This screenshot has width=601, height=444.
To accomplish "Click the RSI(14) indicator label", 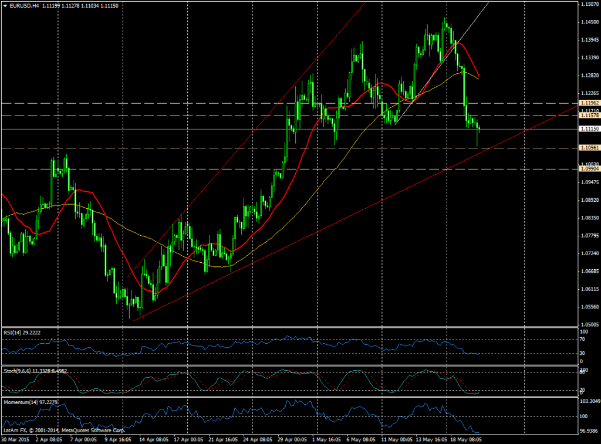I will tap(24, 332).
